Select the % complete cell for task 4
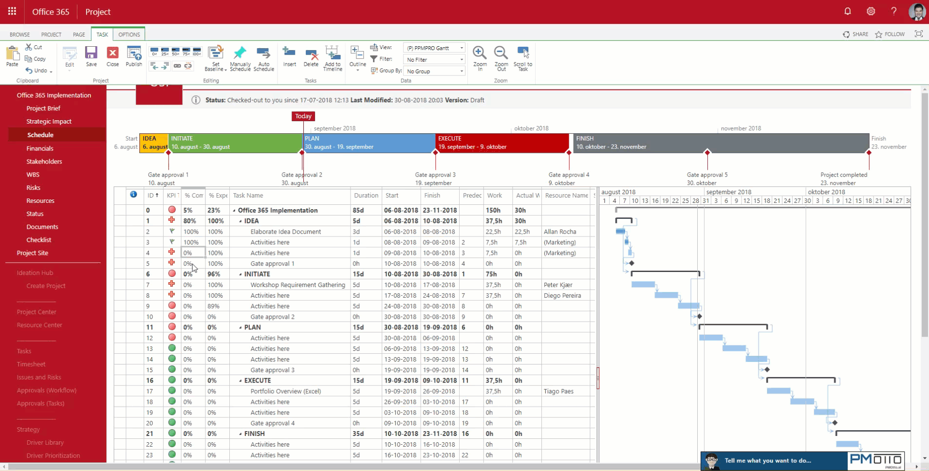 pyautogui.click(x=193, y=253)
